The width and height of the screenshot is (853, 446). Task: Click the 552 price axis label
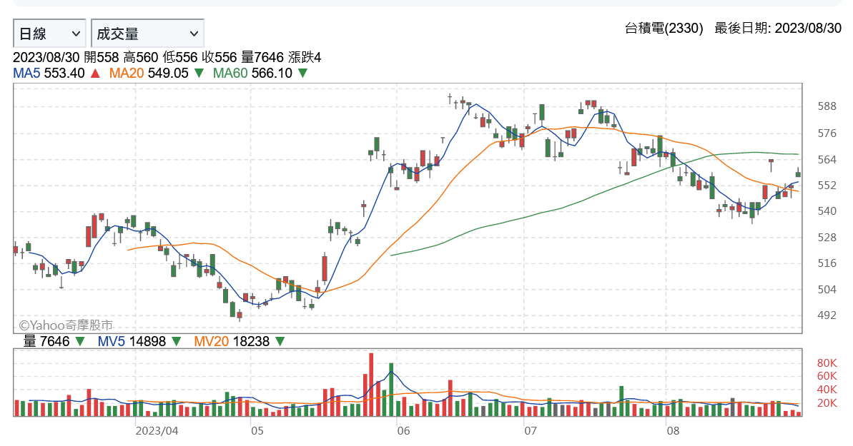(827, 186)
